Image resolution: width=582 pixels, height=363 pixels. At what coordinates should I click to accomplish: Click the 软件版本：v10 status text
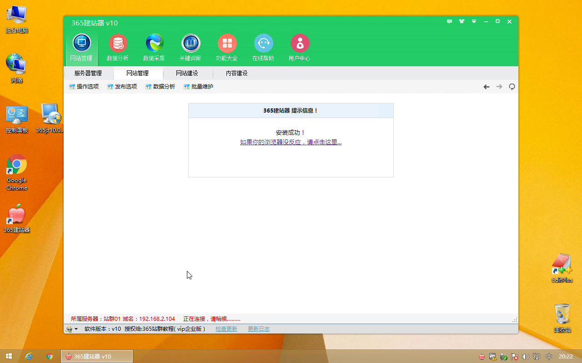[x=103, y=329]
